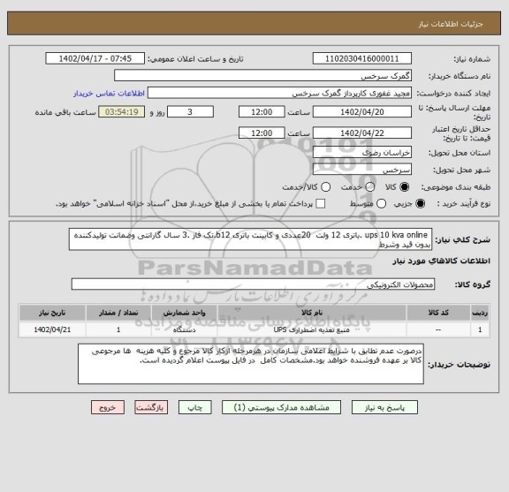Select the کالا/خدمت radio button
509x492 pixels.
325,187
